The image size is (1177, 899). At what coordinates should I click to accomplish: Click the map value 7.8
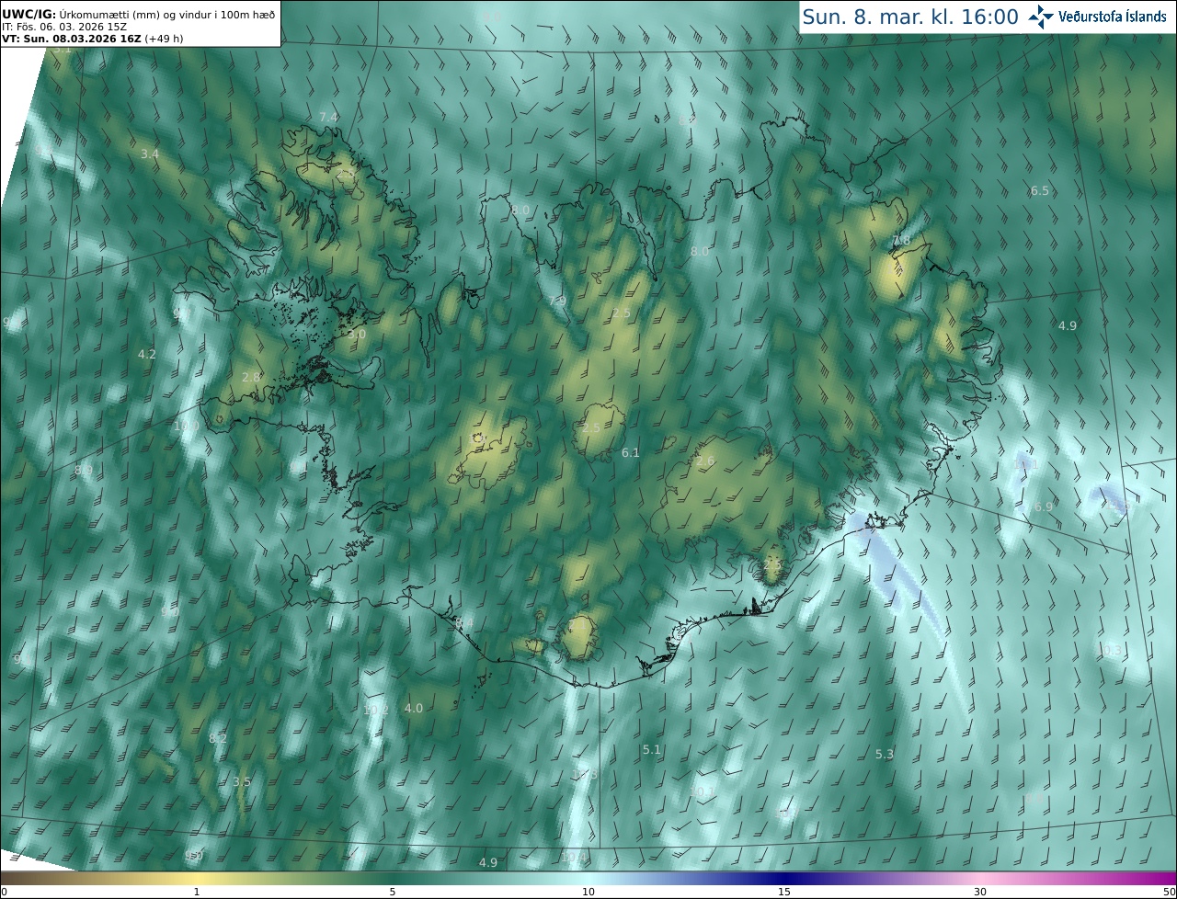pos(901,241)
